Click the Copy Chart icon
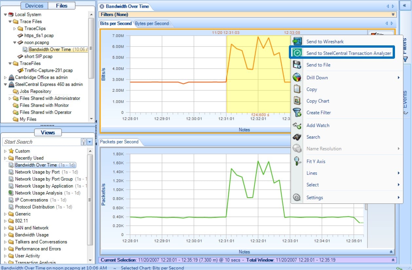This screenshot has width=412, height=270. (297, 101)
